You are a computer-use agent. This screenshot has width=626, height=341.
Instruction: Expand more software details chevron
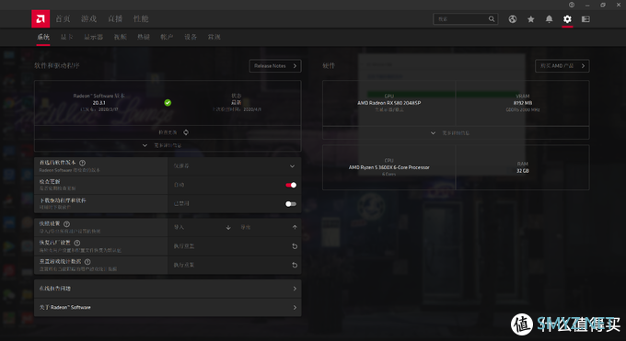point(145,145)
